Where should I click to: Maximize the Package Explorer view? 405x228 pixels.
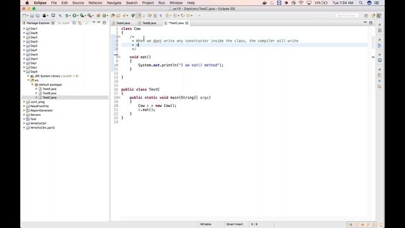[x=104, y=23]
